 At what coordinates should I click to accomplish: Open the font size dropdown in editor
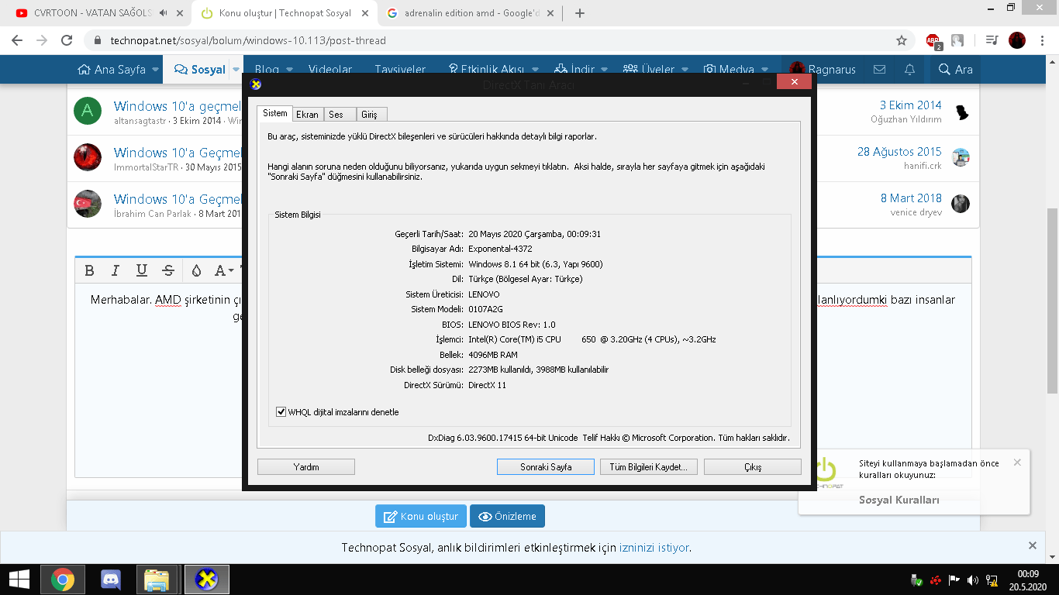click(x=222, y=270)
